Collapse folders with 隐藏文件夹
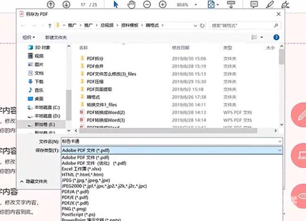Viewport: 306px width, 221px height. click(x=34, y=181)
